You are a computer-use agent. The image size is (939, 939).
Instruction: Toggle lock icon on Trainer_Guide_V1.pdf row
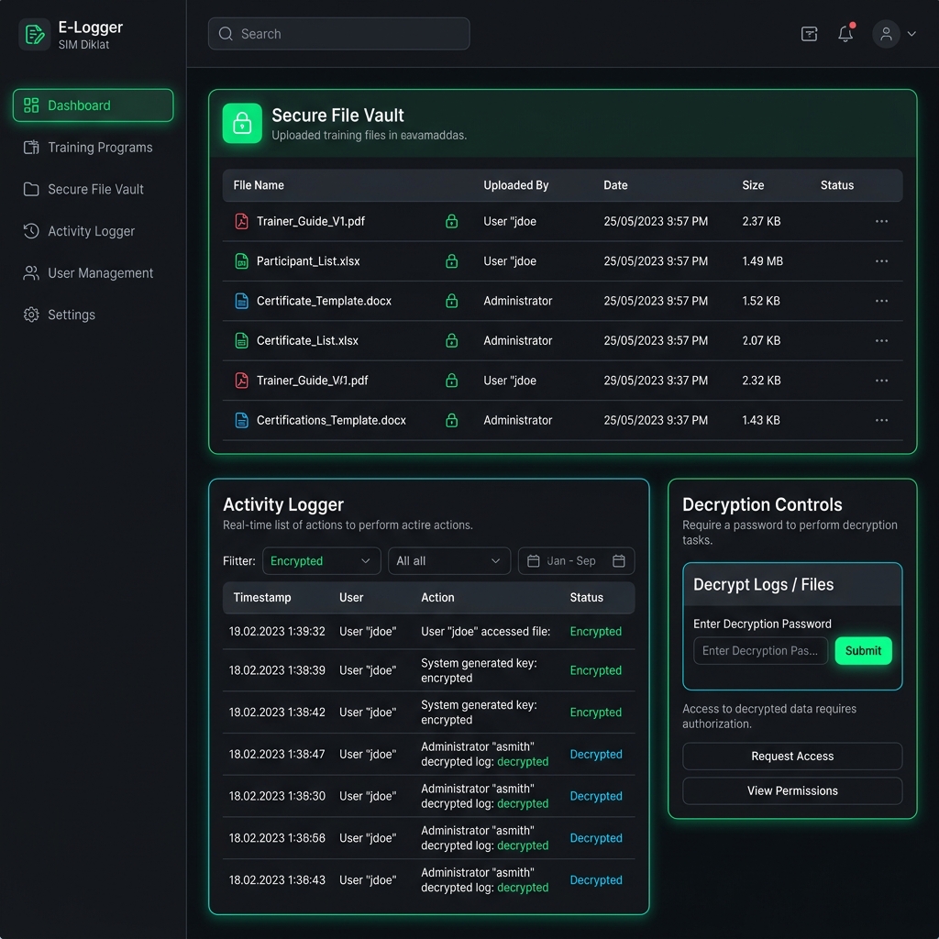(451, 222)
